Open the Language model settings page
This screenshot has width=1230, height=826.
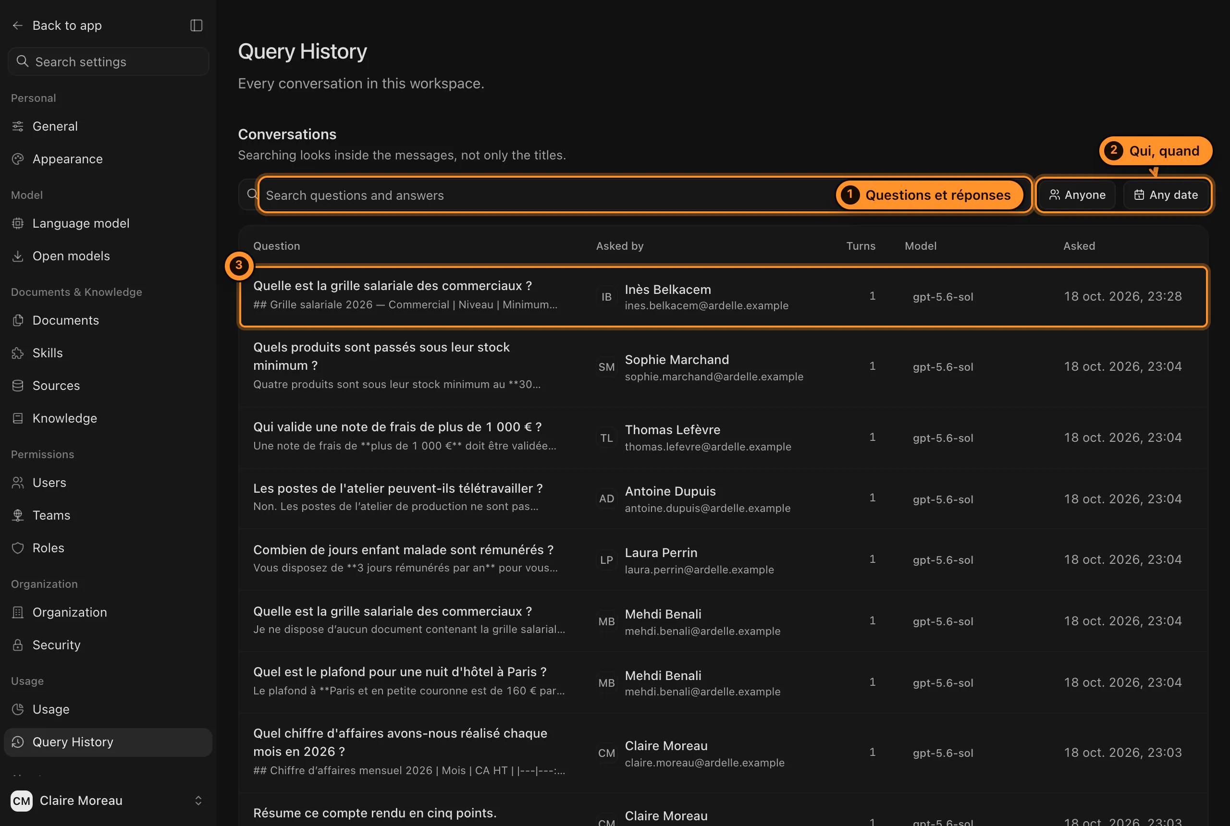[108, 223]
